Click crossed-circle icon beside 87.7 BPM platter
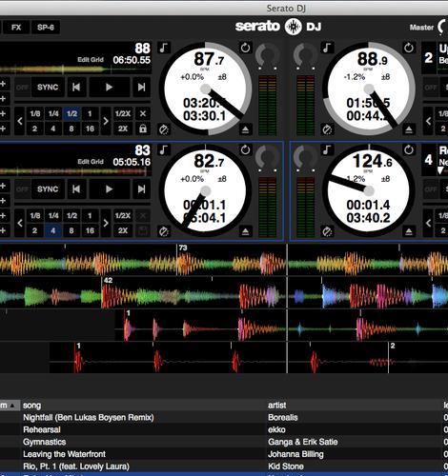The image size is (448, 476). (x=164, y=129)
